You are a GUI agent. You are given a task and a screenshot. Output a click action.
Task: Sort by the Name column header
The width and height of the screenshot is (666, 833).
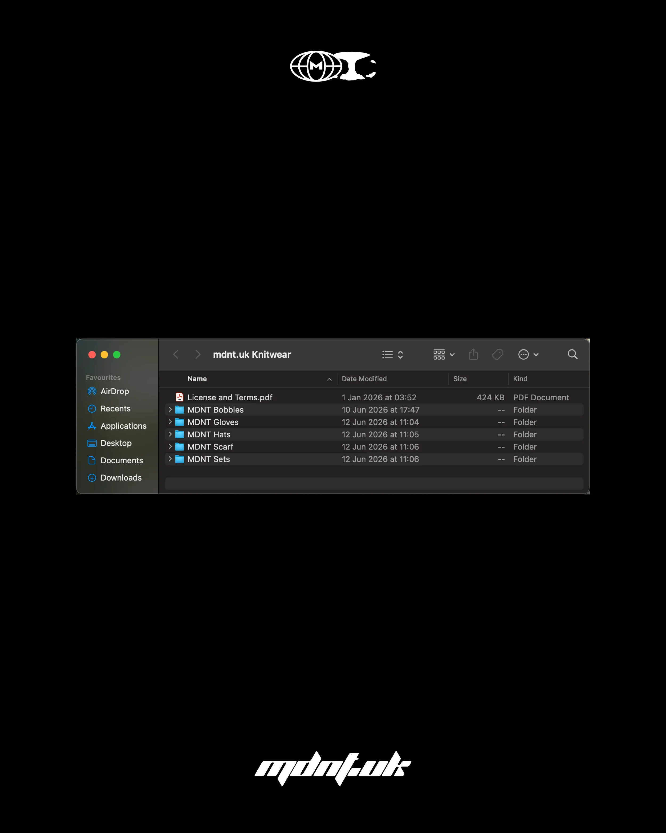point(197,379)
